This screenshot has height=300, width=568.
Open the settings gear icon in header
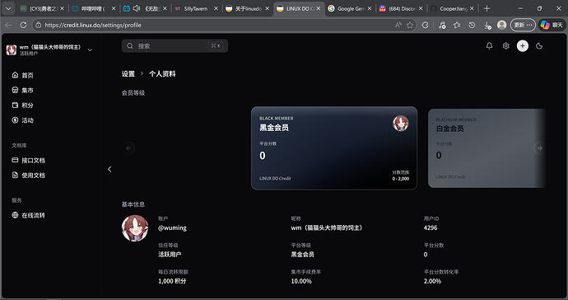pyautogui.click(x=505, y=46)
